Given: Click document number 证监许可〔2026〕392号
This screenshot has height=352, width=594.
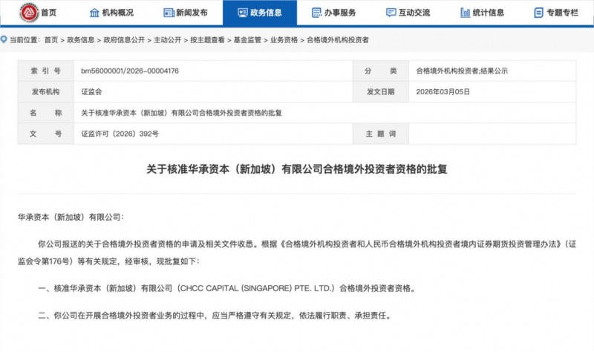Looking at the screenshot, I should 120,134.
